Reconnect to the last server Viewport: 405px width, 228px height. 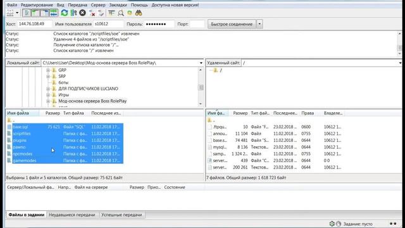[101, 13]
